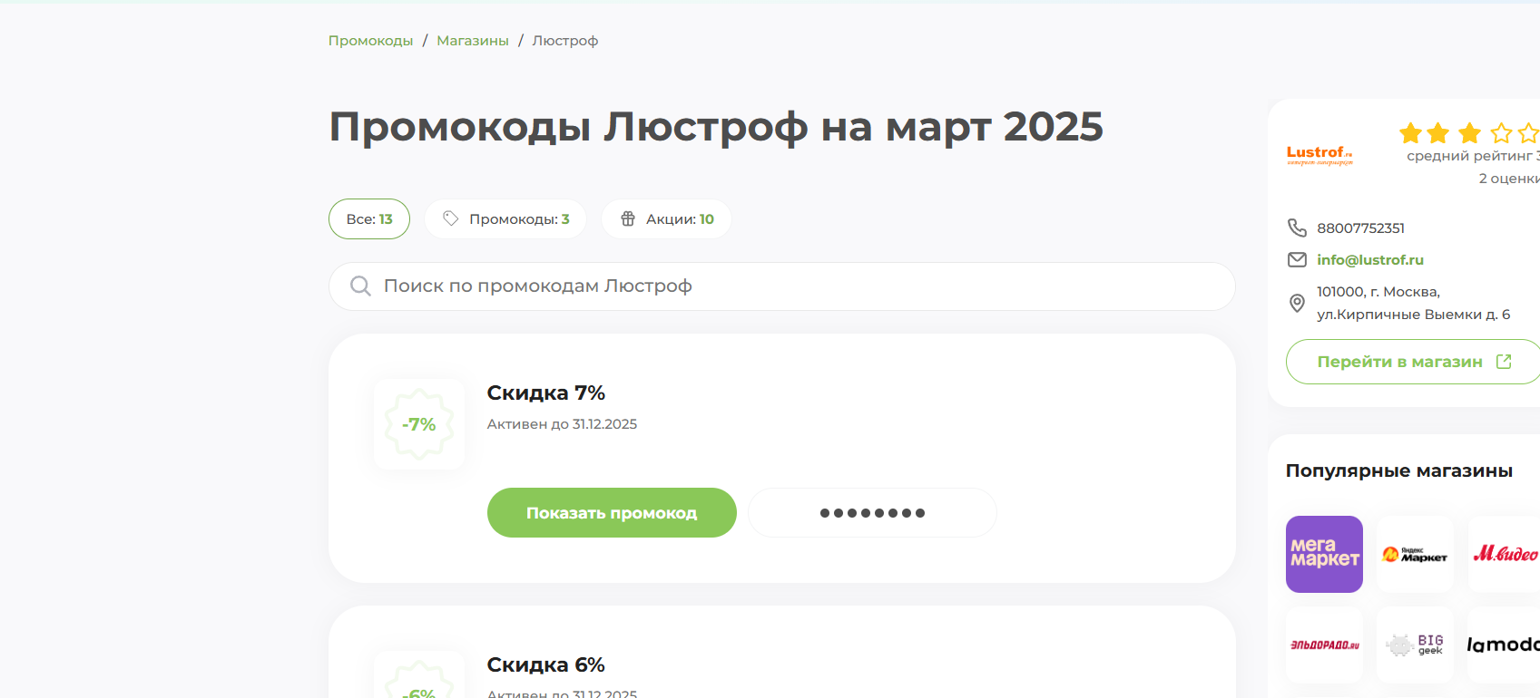Click Перейти в магазин button
Image resolution: width=1540 pixels, height=698 pixels.
coord(1413,362)
